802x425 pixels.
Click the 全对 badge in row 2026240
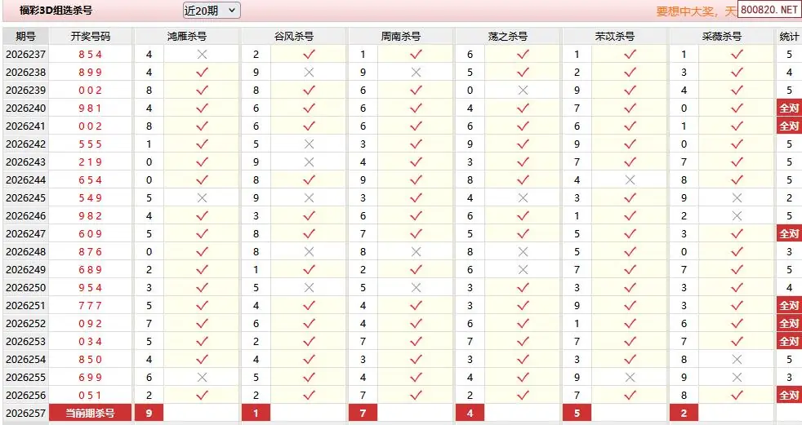(x=789, y=108)
